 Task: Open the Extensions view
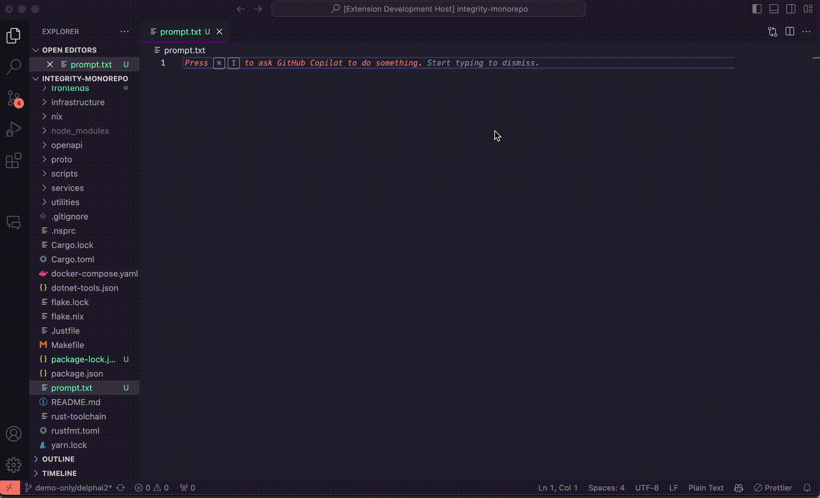click(13, 161)
